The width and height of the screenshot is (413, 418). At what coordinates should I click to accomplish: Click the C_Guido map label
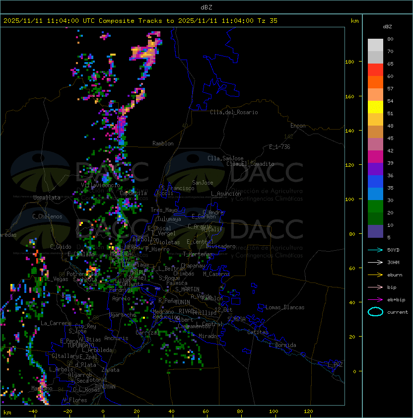tap(61, 247)
